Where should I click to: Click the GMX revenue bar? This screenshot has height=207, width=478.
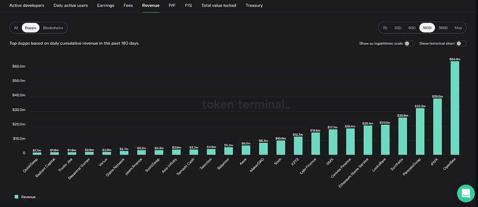coord(333,142)
